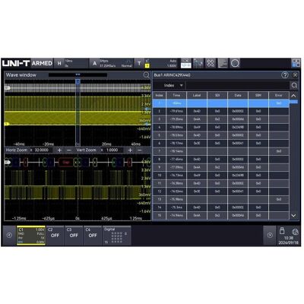Image resolution: width=304 pixels, height=304 pixels.
Task: Click the search icon beside Index filter field
Action: click(x=294, y=85)
